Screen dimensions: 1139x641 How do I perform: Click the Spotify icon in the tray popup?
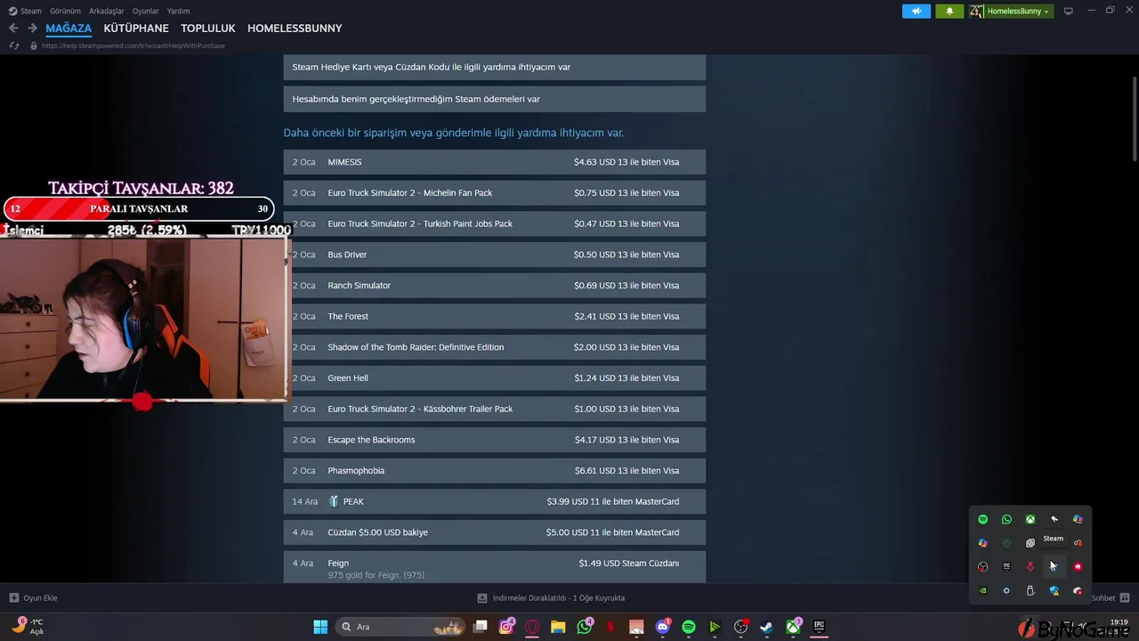982,519
